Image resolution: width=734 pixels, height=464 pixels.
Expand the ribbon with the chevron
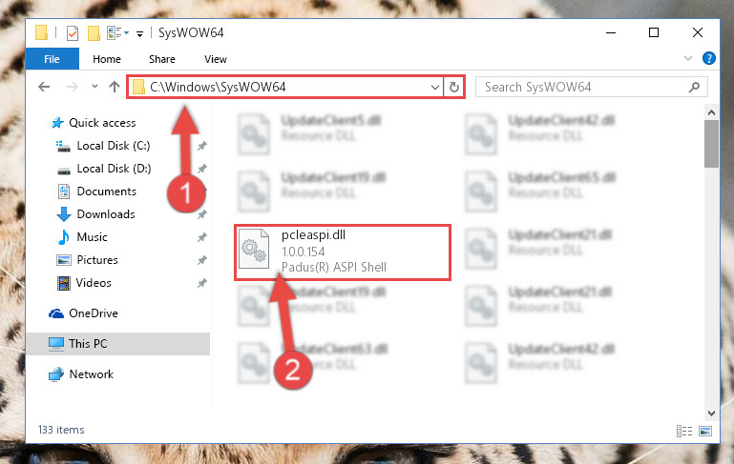point(687,58)
